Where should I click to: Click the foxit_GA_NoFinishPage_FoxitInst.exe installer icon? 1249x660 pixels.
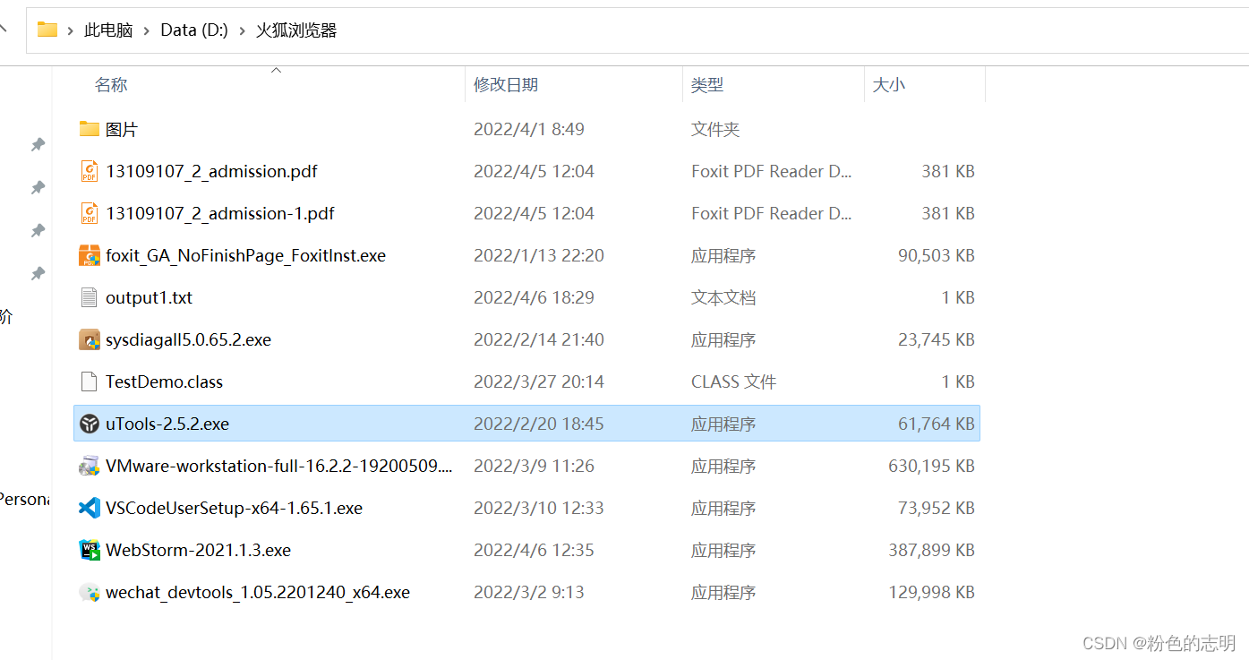89,255
